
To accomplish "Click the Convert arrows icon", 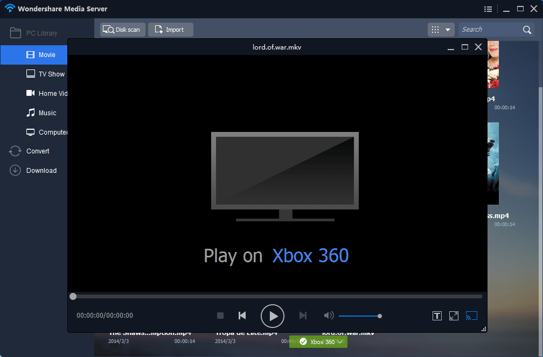I will (x=15, y=151).
